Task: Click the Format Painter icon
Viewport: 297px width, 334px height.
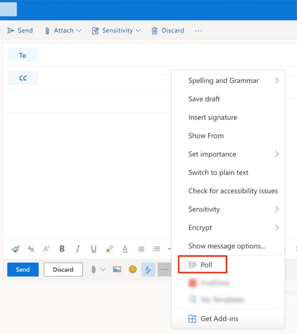Action: point(15,249)
